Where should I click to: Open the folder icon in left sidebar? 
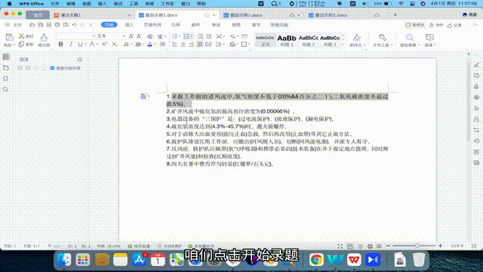[6, 67]
